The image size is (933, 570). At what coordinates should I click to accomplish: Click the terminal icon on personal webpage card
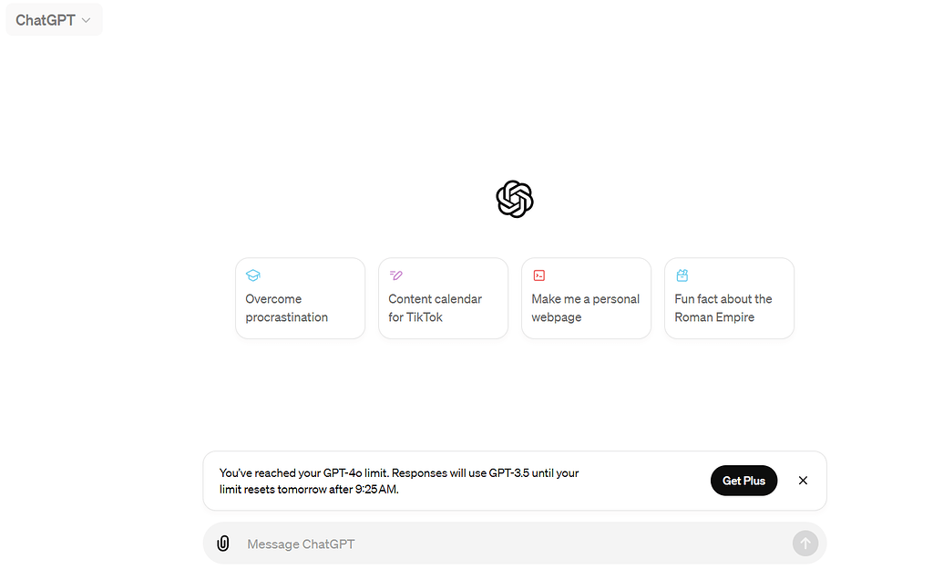539,275
